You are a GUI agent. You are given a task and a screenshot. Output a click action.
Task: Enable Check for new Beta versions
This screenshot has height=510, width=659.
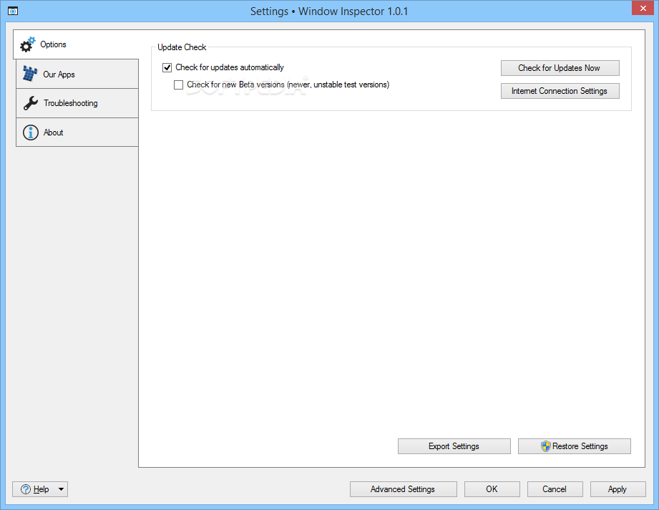179,85
